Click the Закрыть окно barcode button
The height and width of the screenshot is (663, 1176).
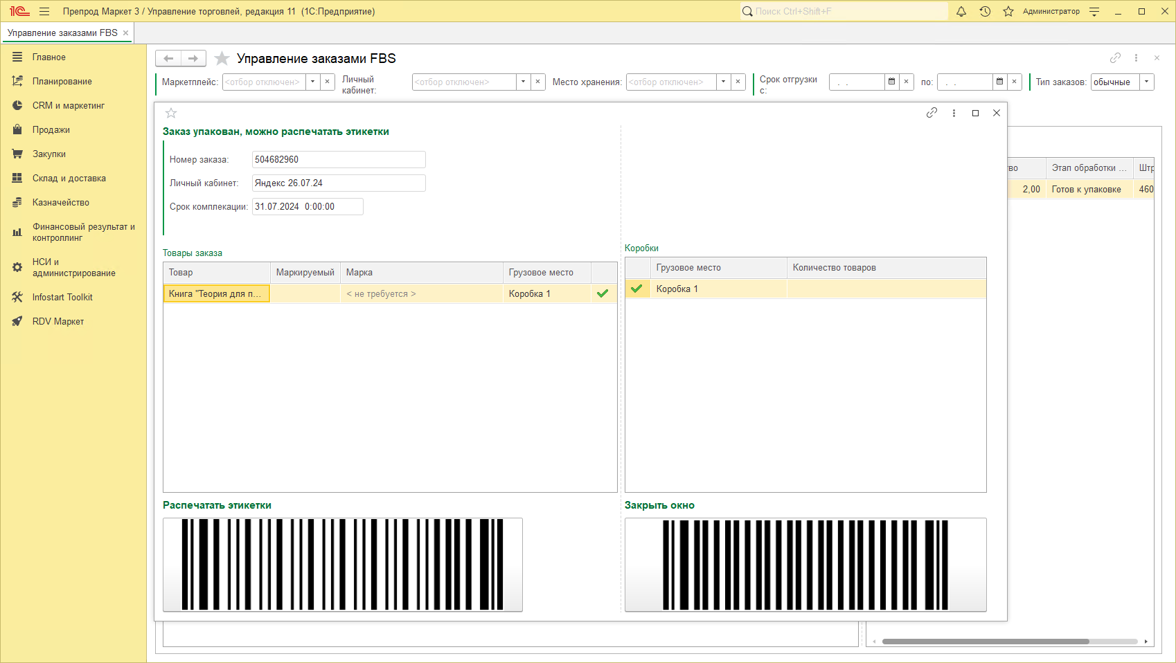click(x=805, y=565)
